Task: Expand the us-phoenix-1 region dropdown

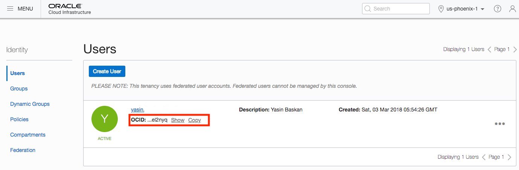Action: tap(461, 9)
